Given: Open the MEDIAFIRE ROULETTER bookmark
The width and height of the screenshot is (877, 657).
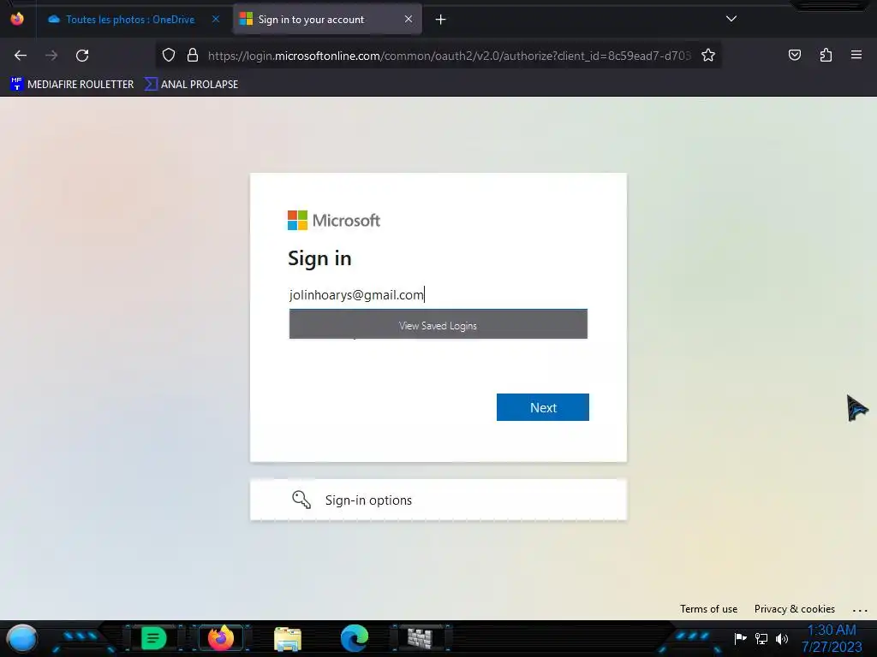Looking at the screenshot, I should [72, 85].
